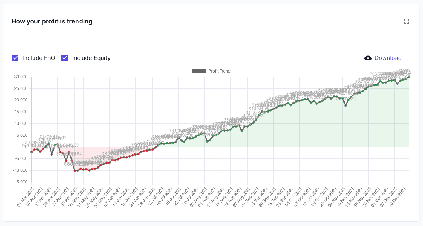Click the sharp dip point above 04 Nov 2021

pos(345,105)
